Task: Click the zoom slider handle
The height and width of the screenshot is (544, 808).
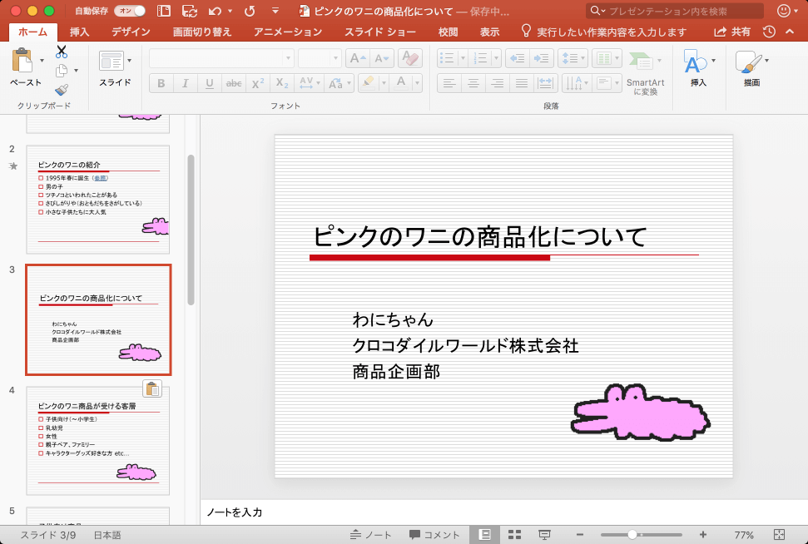Action: pos(632,535)
